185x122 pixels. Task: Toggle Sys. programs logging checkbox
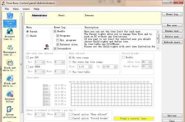[x=58, y=40]
